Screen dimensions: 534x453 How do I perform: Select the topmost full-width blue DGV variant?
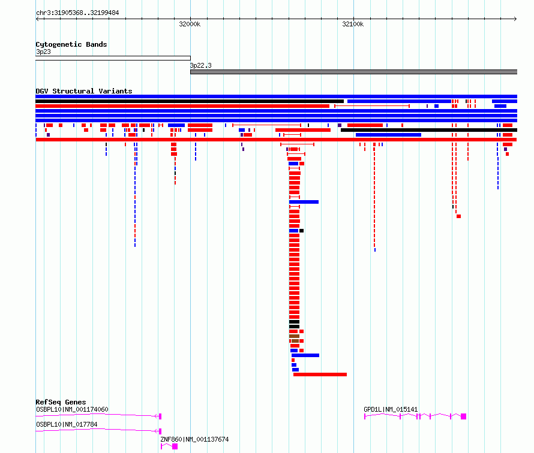[x=276, y=96]
